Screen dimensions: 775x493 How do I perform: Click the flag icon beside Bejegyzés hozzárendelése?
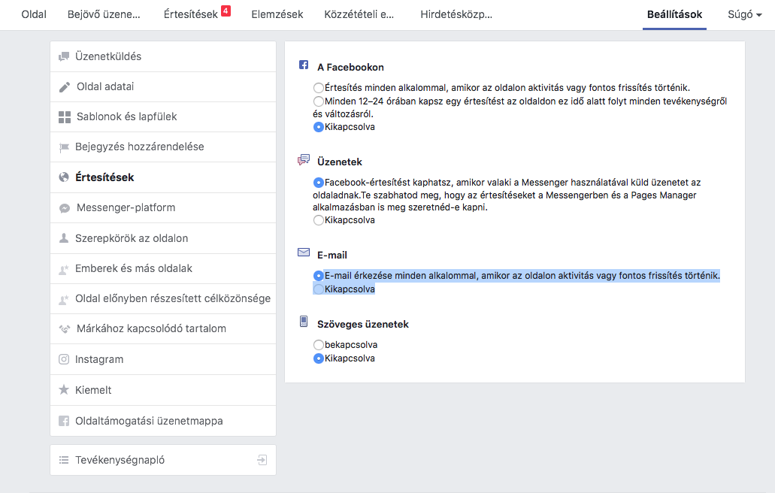64,147
